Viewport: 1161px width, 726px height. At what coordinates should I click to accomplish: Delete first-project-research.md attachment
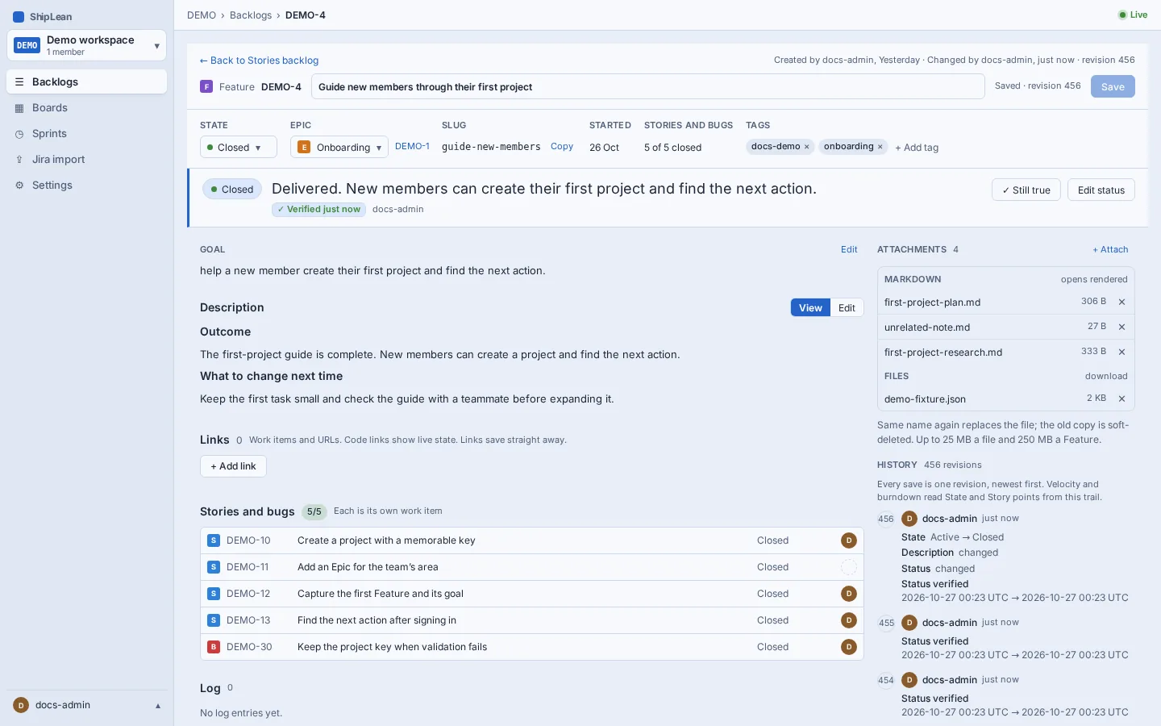coord(1121,352)
